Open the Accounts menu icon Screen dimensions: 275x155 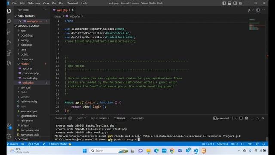click(x=9, y=126)
